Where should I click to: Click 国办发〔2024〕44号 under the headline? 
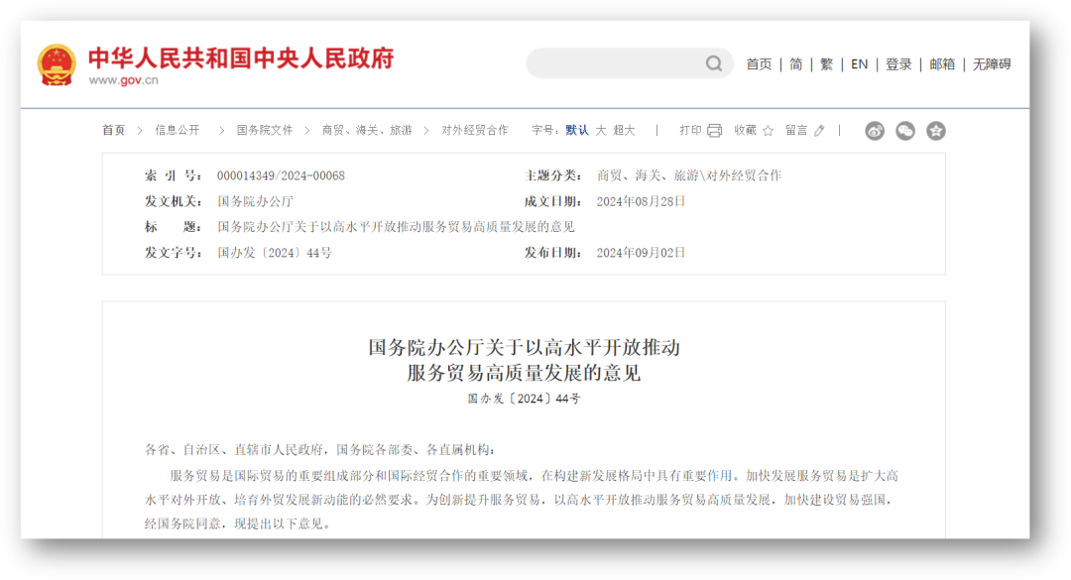click(x=524, y=399)
